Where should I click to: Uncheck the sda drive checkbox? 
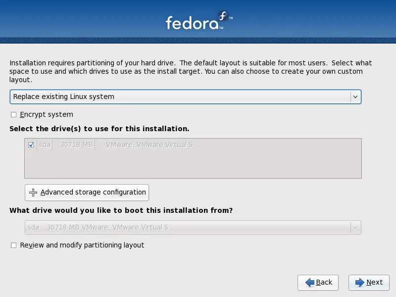tap(31, 145)
